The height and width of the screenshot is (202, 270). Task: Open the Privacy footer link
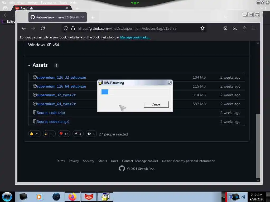74,161
